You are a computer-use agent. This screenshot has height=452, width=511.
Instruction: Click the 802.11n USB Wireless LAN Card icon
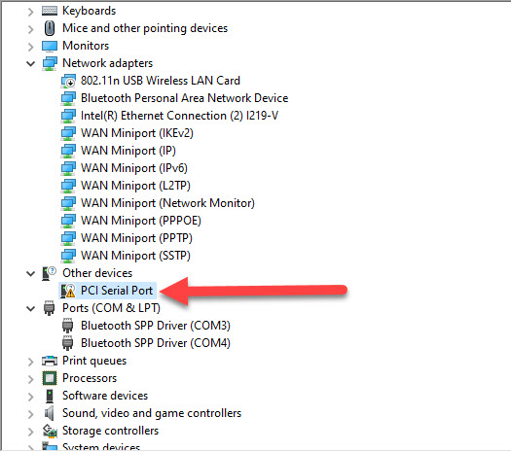click(68, 81)
